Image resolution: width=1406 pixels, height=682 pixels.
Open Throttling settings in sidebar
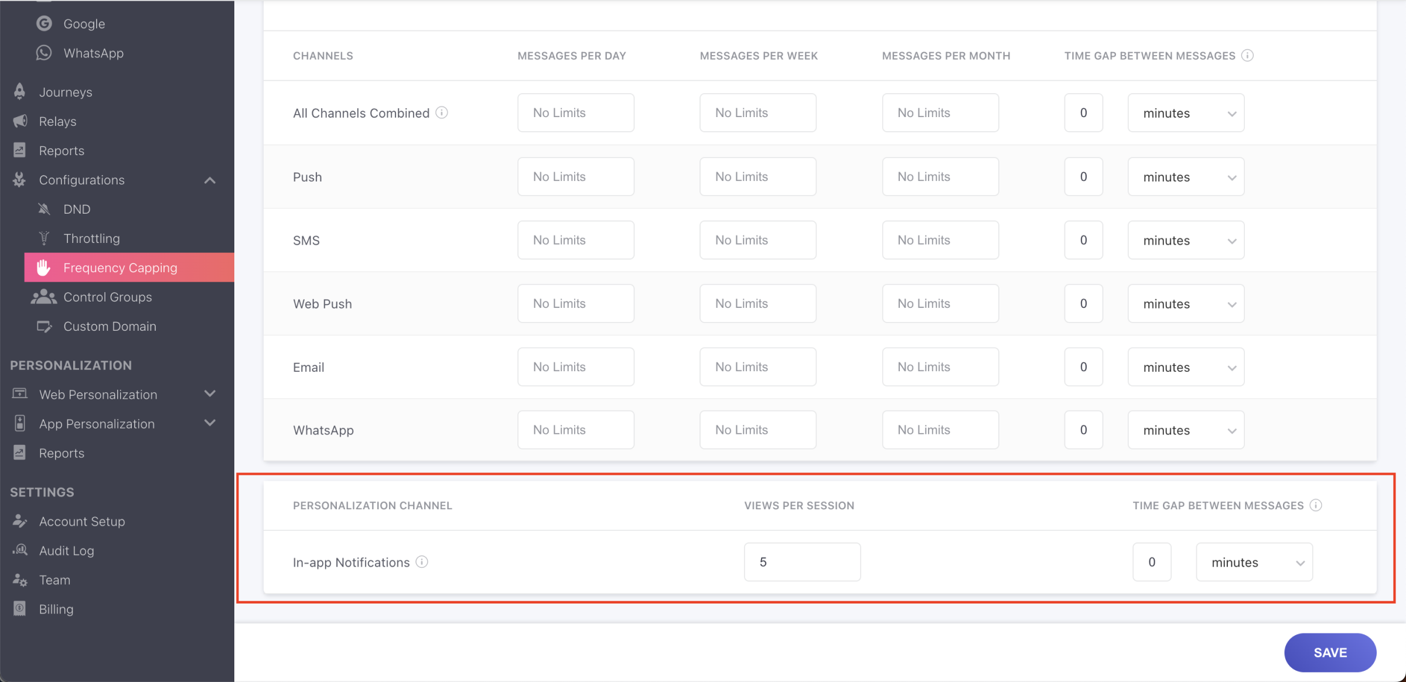[91, 238]
